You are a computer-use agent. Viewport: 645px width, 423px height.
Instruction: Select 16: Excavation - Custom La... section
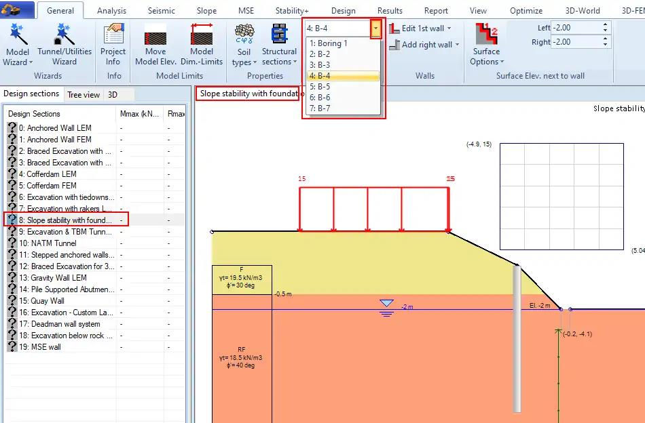[60, 312]
